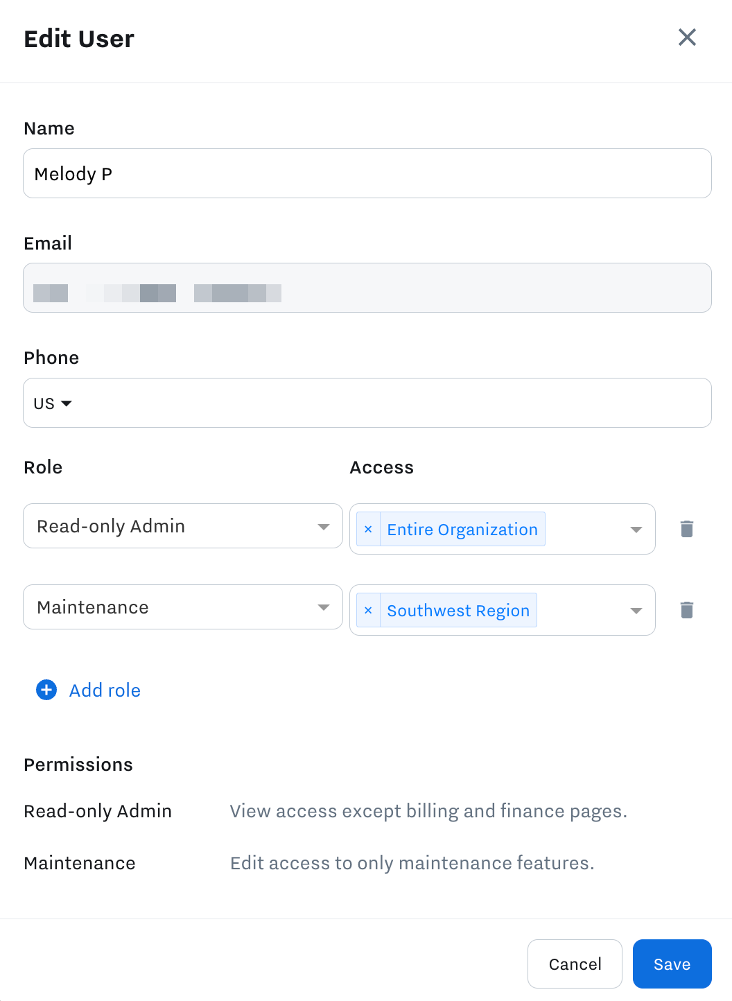Close the Edit User dialog

click(x=687, y=37)
